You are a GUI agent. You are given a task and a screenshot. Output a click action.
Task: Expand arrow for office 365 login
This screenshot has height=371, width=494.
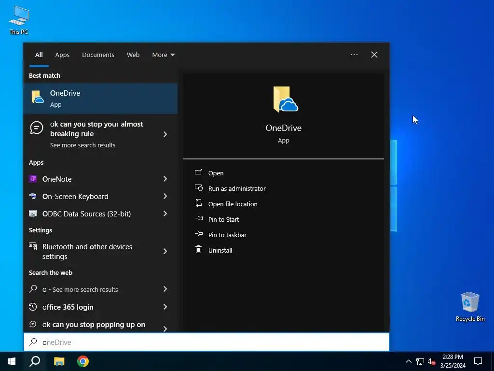click(x=165, y=307)
